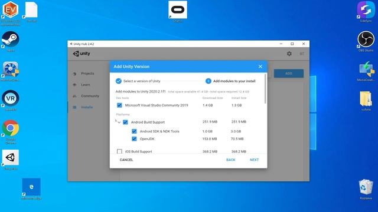Uncheck Android SDK & NDK Tools
The height and width of the screenshot is (212, 378).
tap(134, 131)
